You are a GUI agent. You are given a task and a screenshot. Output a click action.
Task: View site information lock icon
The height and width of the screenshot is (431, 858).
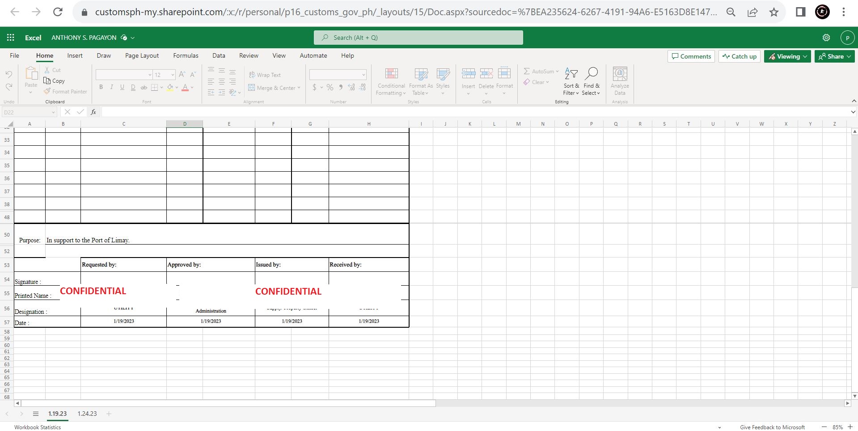84,12
